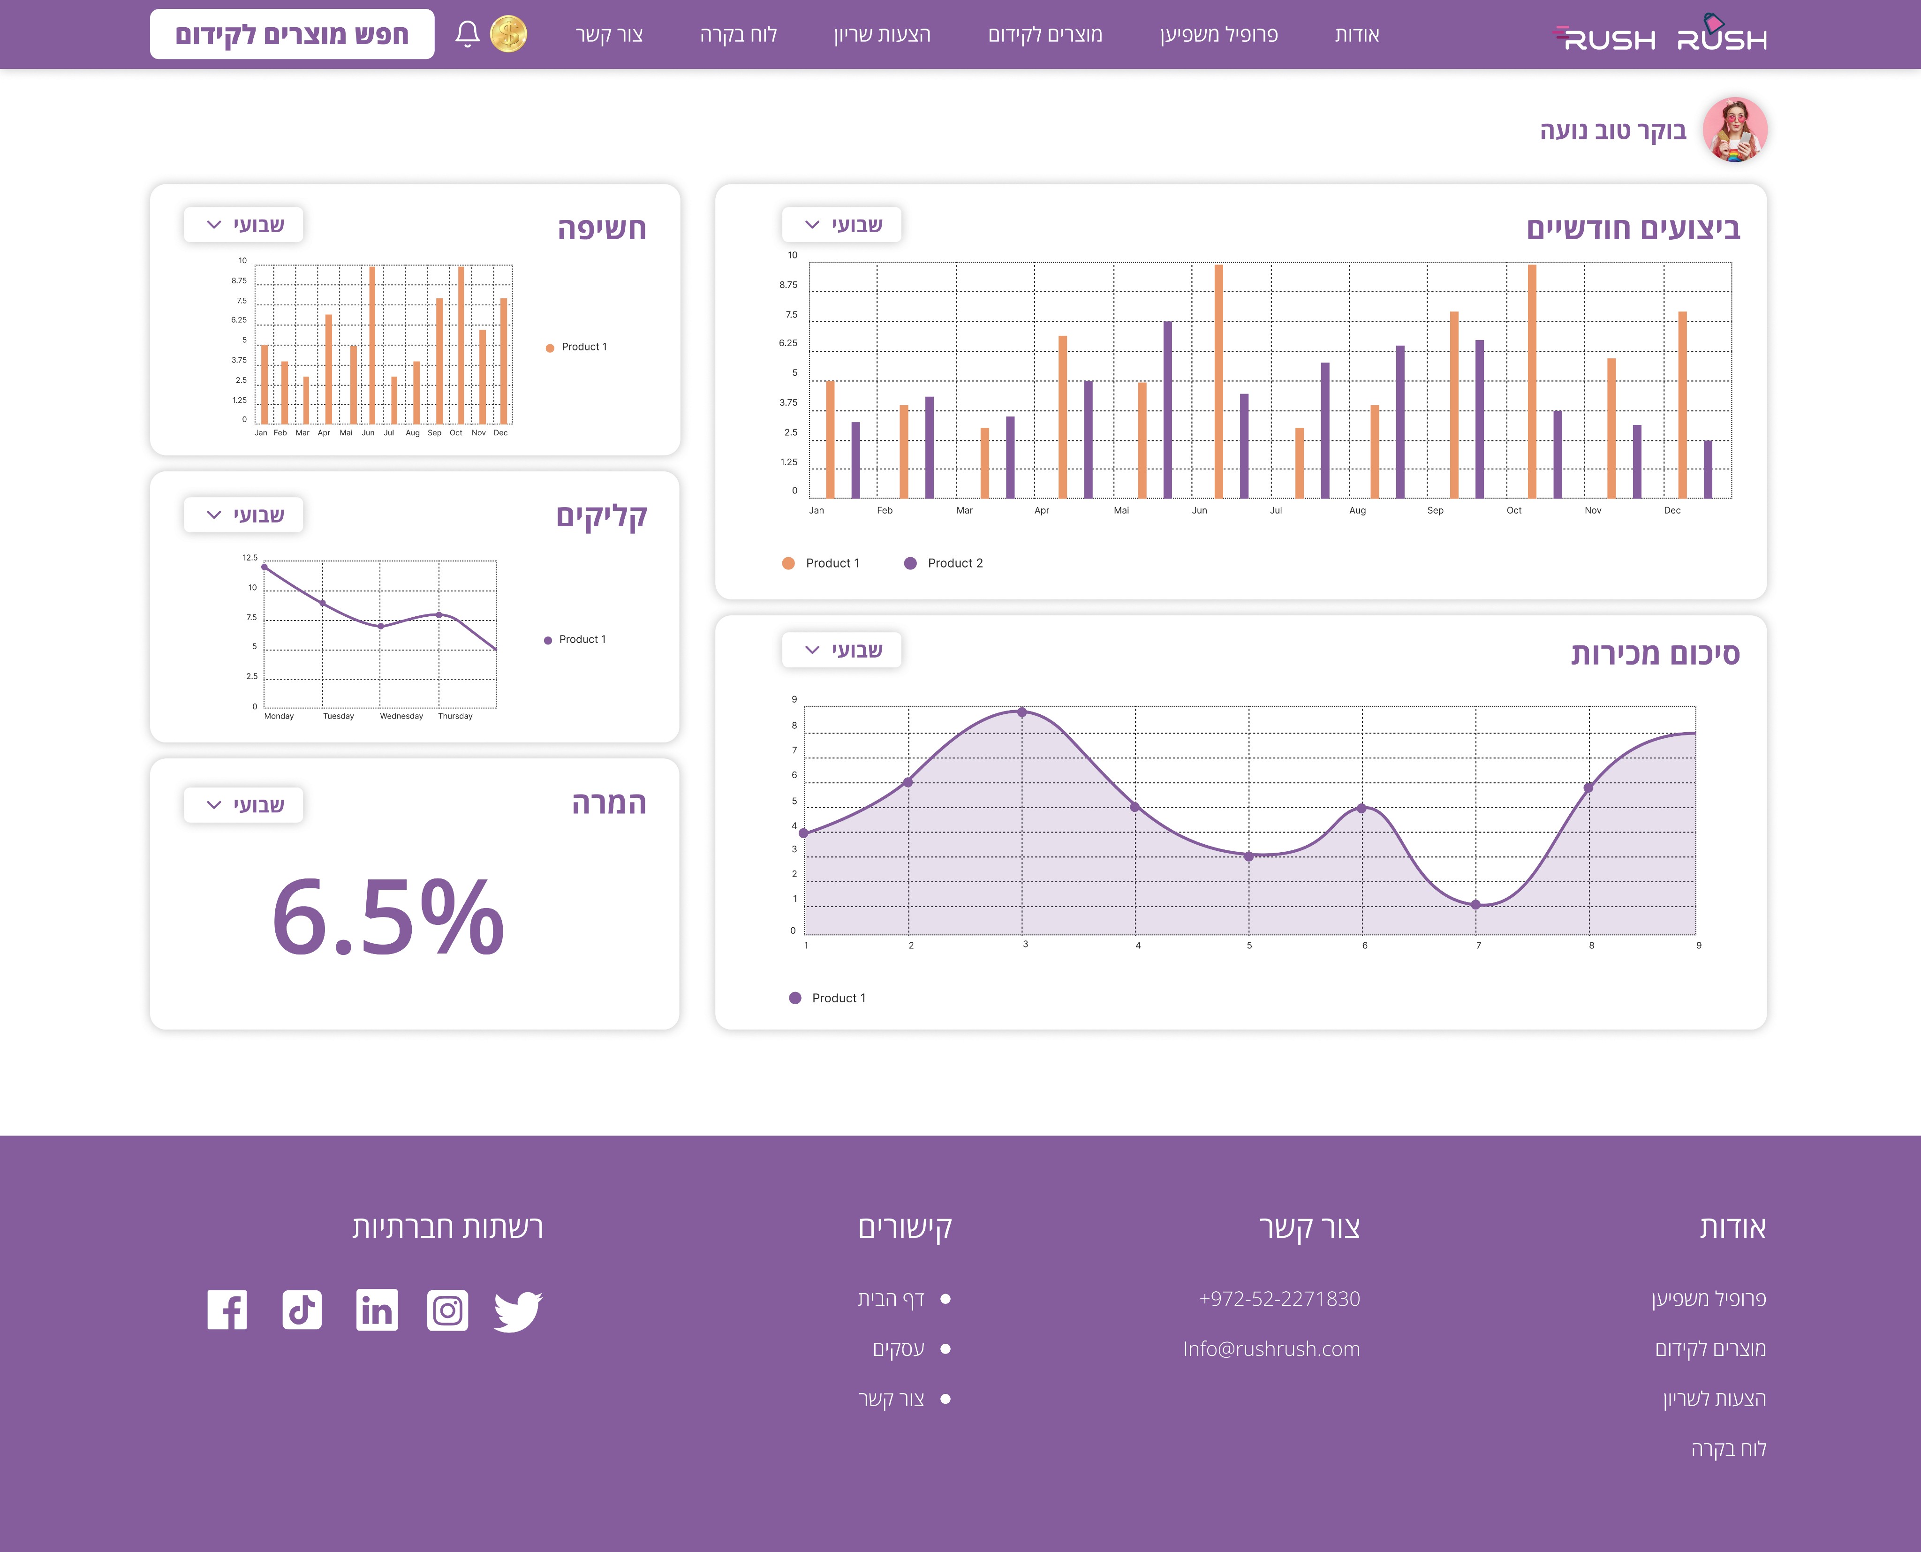Screen dimensions: 1921x1552
Task: Open the gold coin rewards icon
Action: pyautogui.click(x=509, y=34)
